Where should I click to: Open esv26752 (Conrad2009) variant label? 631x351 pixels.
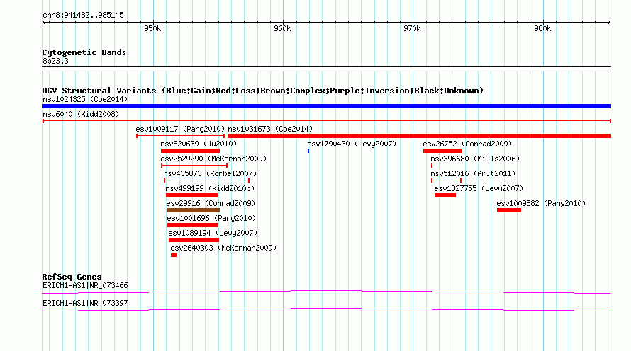pyautogui.click(x=467, y=144)
